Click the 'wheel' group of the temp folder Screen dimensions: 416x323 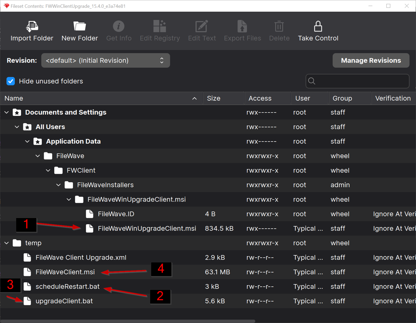(x=340, y=243)
